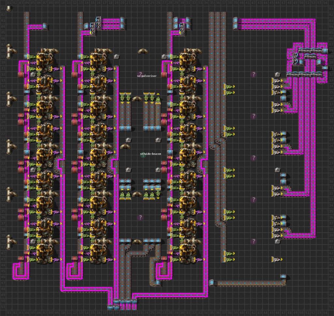Select the left-edge pipe T-junction at row 40

click(11, 242)
